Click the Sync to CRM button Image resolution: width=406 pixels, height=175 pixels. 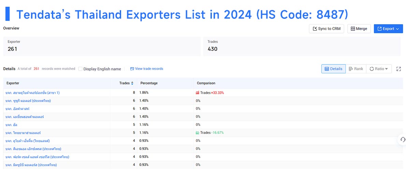pos(327,29)
